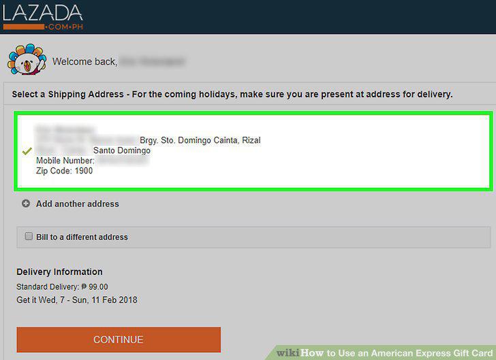The width and height of the screenshot is (496, 360).
Task: Select the Santo Domingo shipping address card
Action: tap(253, 151)
